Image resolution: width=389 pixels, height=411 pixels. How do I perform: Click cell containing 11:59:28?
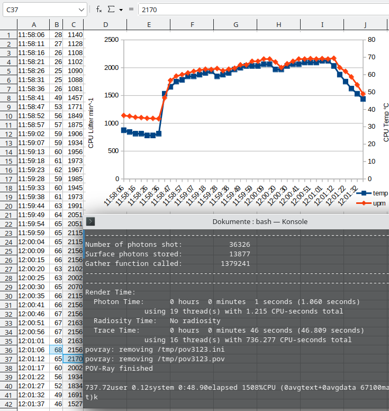[33, 179]
